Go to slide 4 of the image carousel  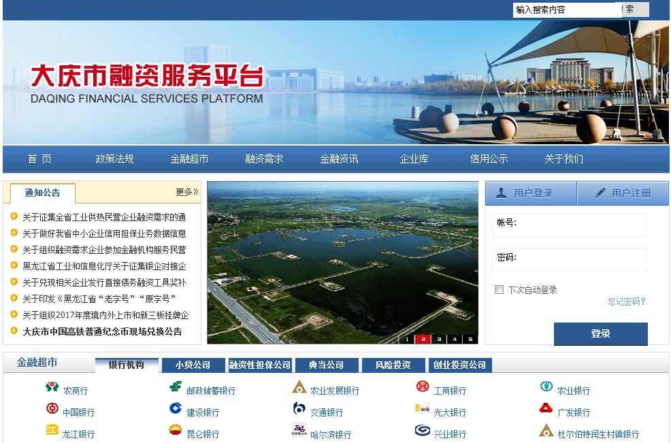coord(455,339)
